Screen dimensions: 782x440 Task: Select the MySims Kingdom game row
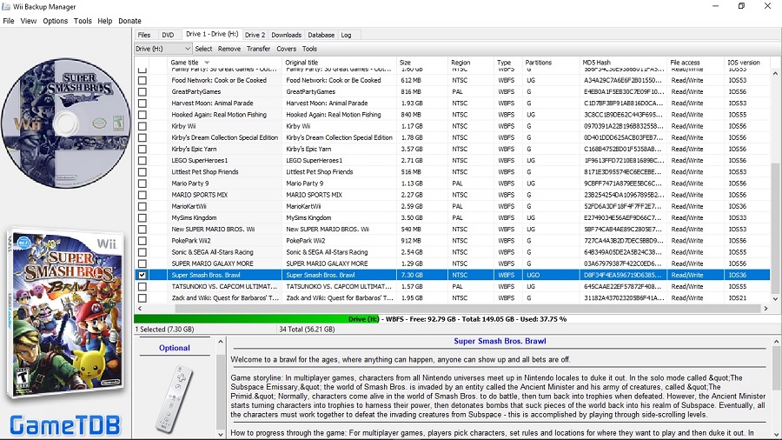pos(453,218)
